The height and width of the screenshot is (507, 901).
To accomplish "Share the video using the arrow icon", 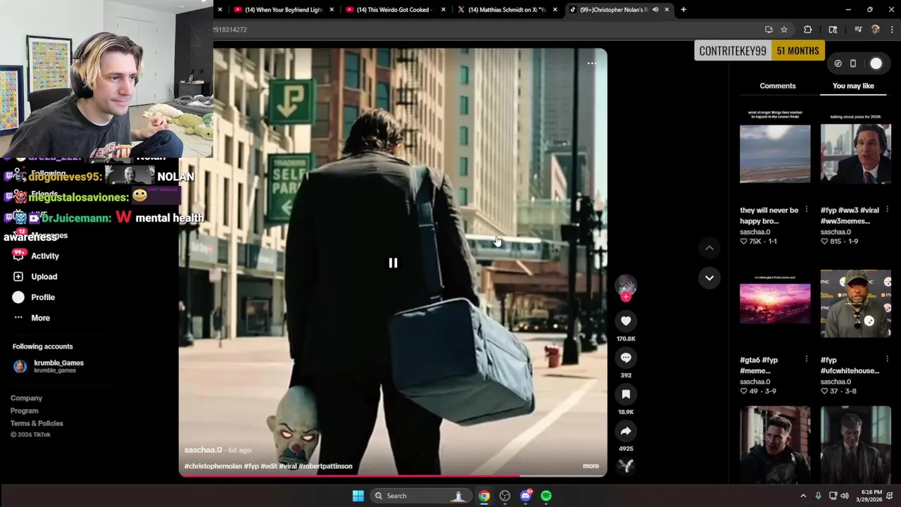I will (x=626, y=431).
